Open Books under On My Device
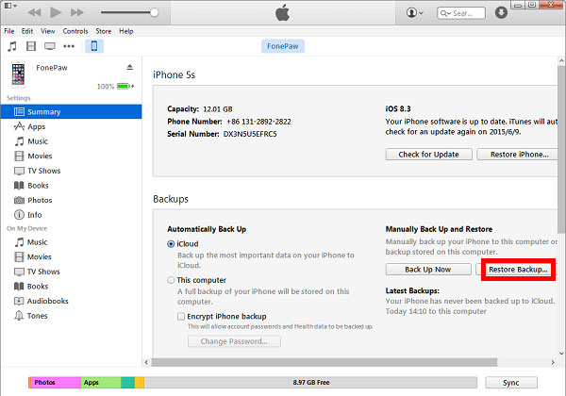Image resolution: width=566 pixels, height=396 pixels. (71, 286)
